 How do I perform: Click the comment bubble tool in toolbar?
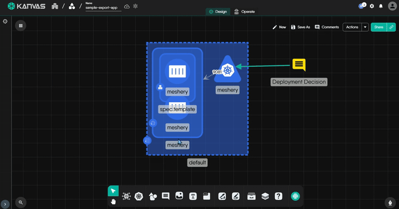click(x=166, y=197)
